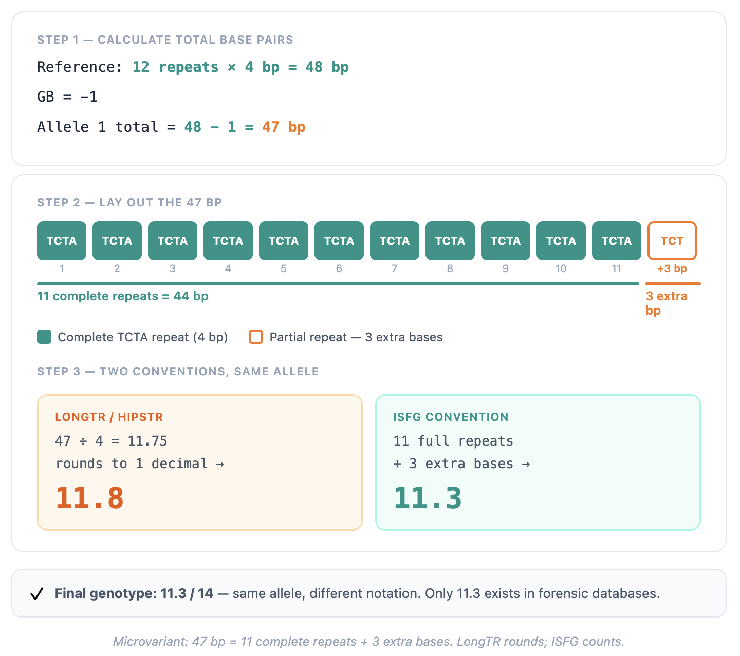740x656 pixels.
Task: Select the TCTA repeat block numbered 2
Action: [117, 241]
